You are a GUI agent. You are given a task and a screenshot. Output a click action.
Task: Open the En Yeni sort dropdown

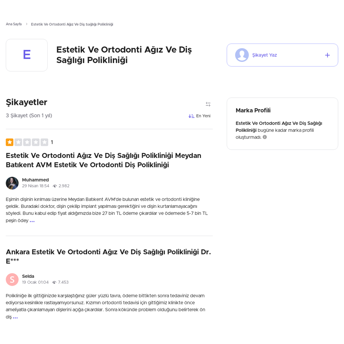pyautogui.click(x=200, y=116)
